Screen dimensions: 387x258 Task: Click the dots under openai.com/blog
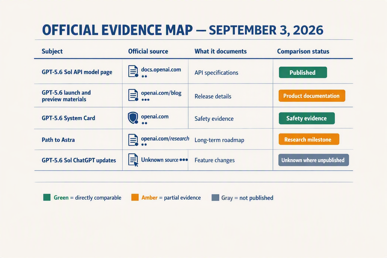point(145,100)
